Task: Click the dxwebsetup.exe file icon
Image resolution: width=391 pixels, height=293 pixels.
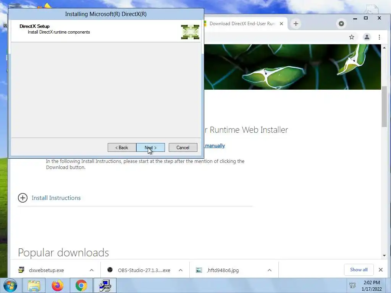Action: (x=21, y=270)
